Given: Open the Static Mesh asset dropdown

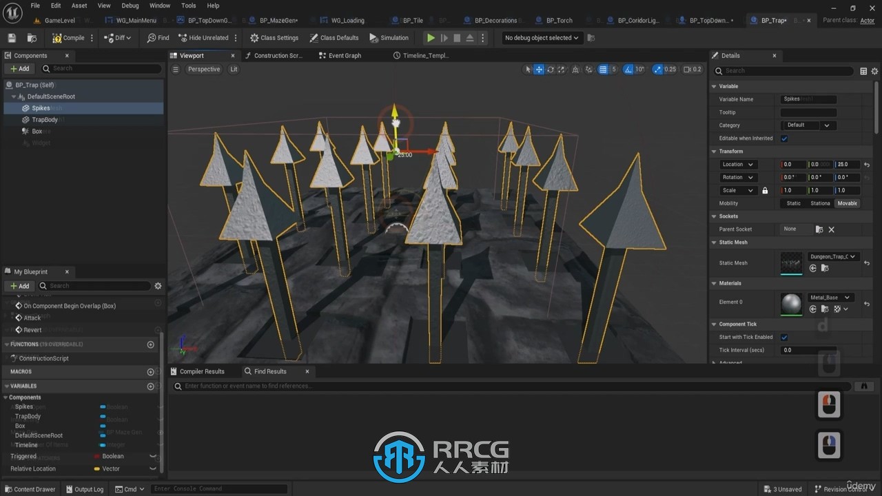Looking at the screenshot, I should [x=833, y=256].
